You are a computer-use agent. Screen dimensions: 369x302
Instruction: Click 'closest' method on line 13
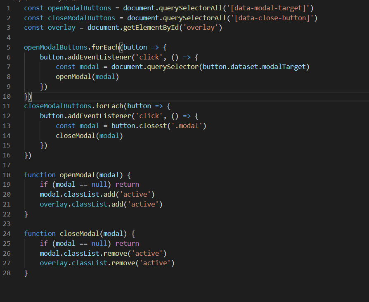pos(153,126)
